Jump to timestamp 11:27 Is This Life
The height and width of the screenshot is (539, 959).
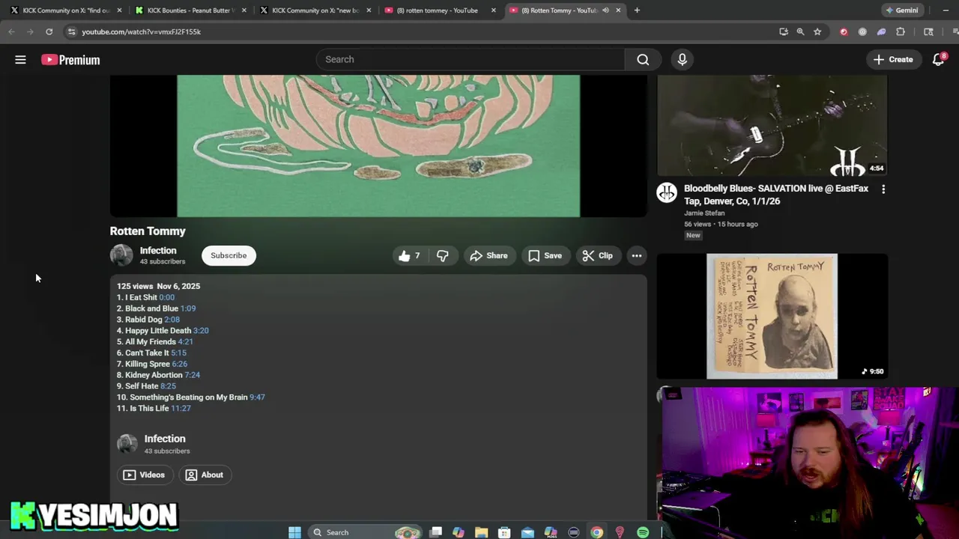(181, 408)
